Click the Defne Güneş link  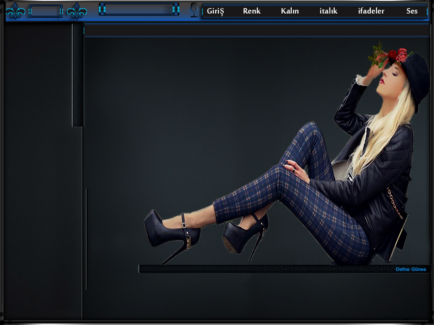[411, 269]
